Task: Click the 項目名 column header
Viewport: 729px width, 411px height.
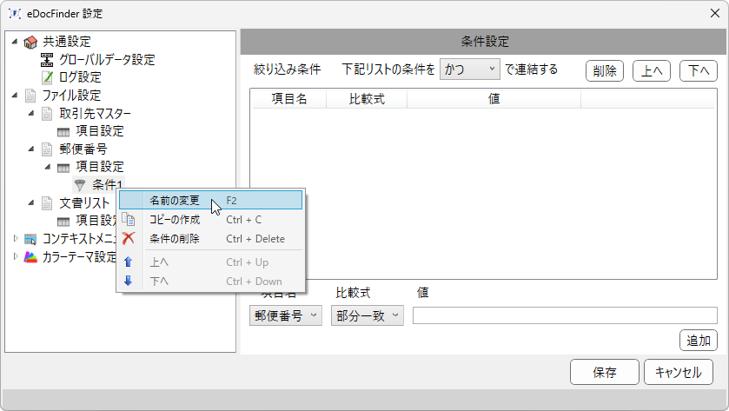Action: click(289, 98)
